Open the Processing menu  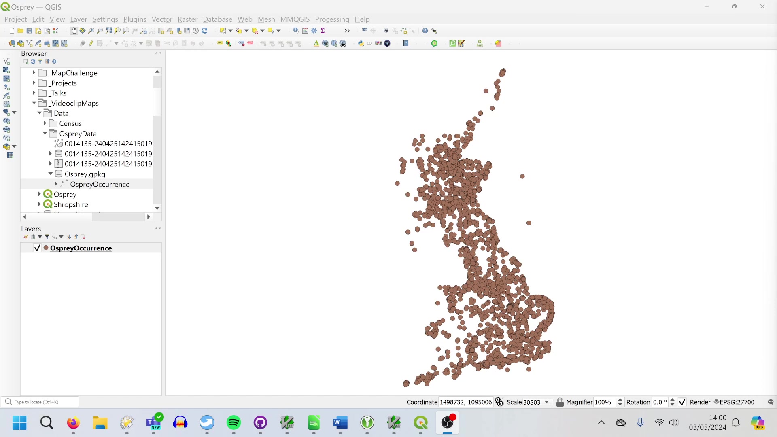pos(331,19)
